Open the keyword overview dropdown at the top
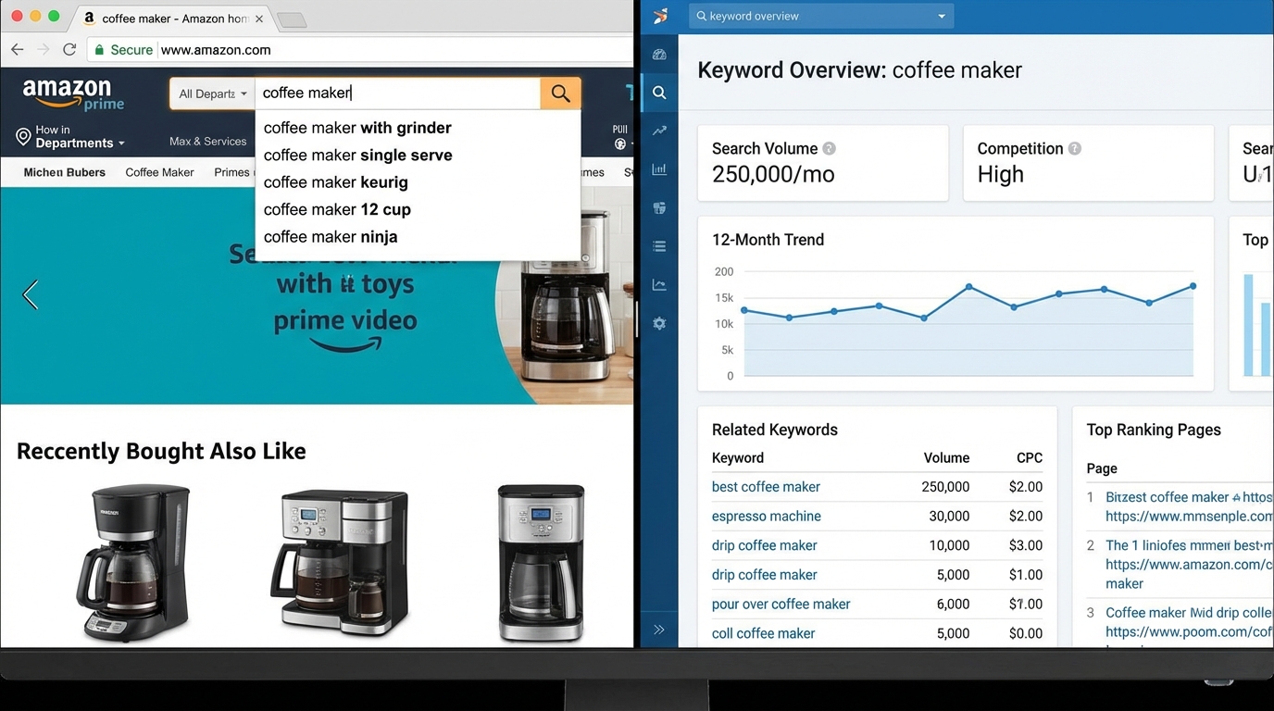Image resolution: width=1274 pixels, height=711 pixels. (942, 16)
